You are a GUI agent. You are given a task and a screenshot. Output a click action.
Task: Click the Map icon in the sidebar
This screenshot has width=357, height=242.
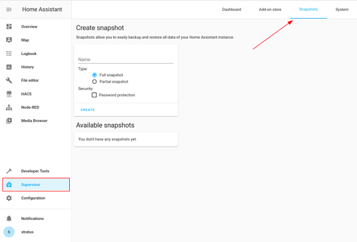pyautogui.click(x=9, y=40)
